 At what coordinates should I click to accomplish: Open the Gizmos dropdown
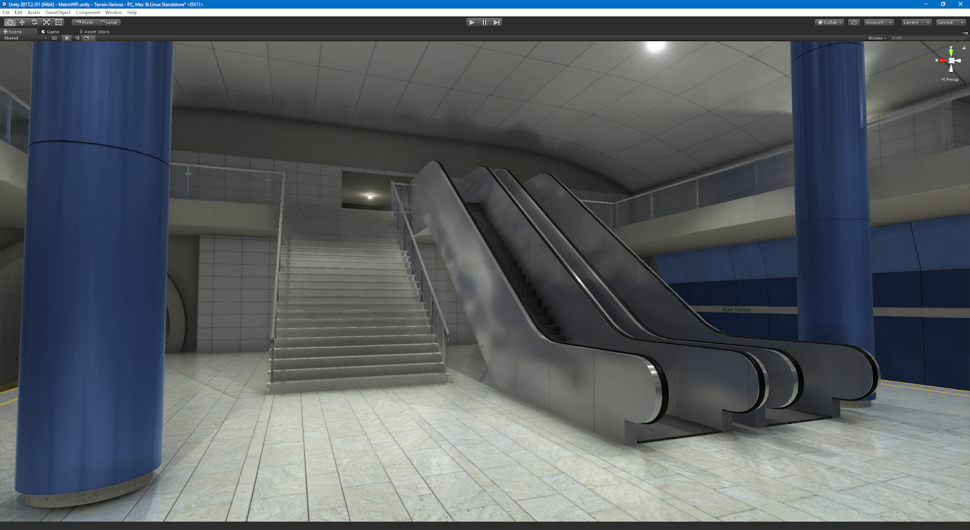877,38
